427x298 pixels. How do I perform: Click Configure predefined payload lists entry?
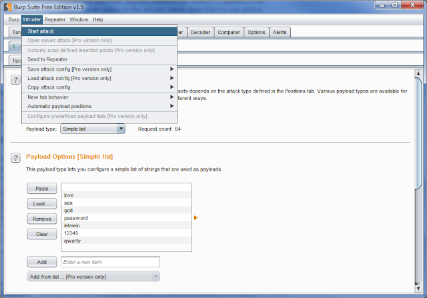click(x=99, y=116)
